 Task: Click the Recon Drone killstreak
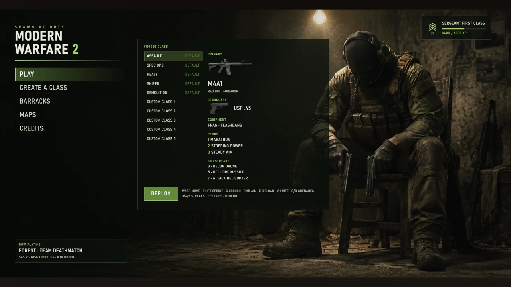pyautogui.click(x=222, y=166)
